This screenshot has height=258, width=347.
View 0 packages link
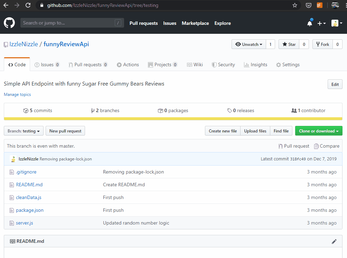coord(173,110)
